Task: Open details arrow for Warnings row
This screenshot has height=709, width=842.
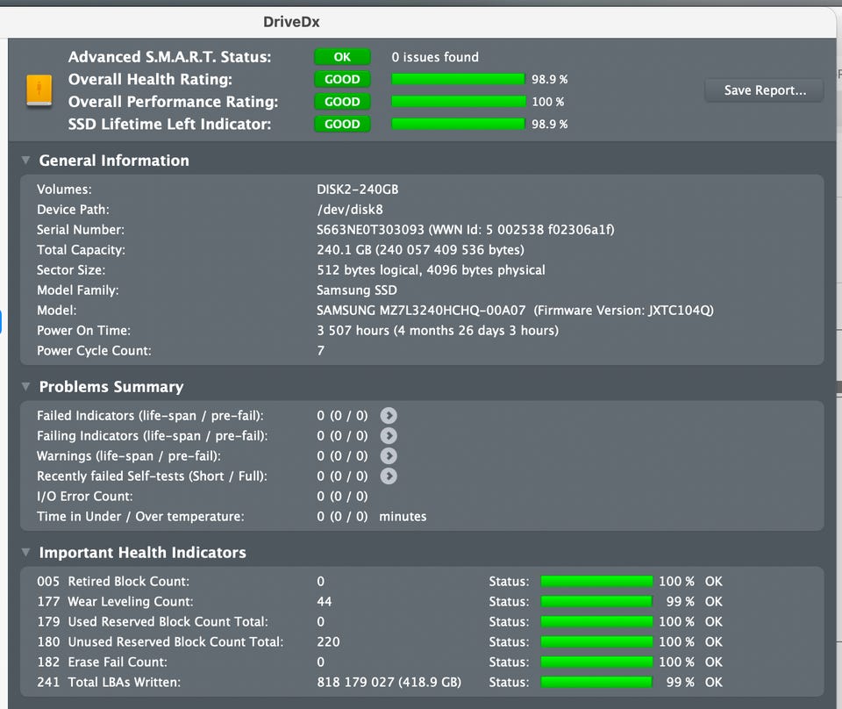Action: 389,456
